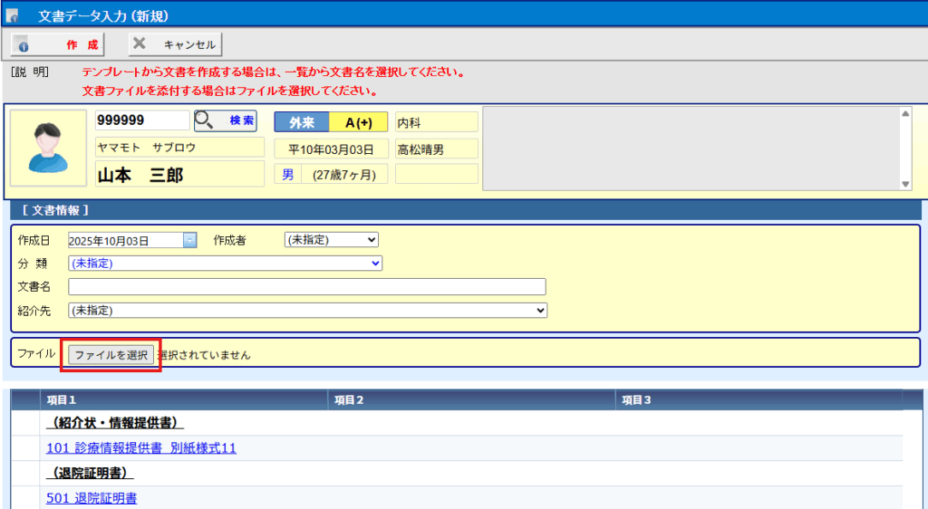Click the 作成日 date field 2025年10月03日
This screenshot has width=928, height=509.
(x=125, y=240)
